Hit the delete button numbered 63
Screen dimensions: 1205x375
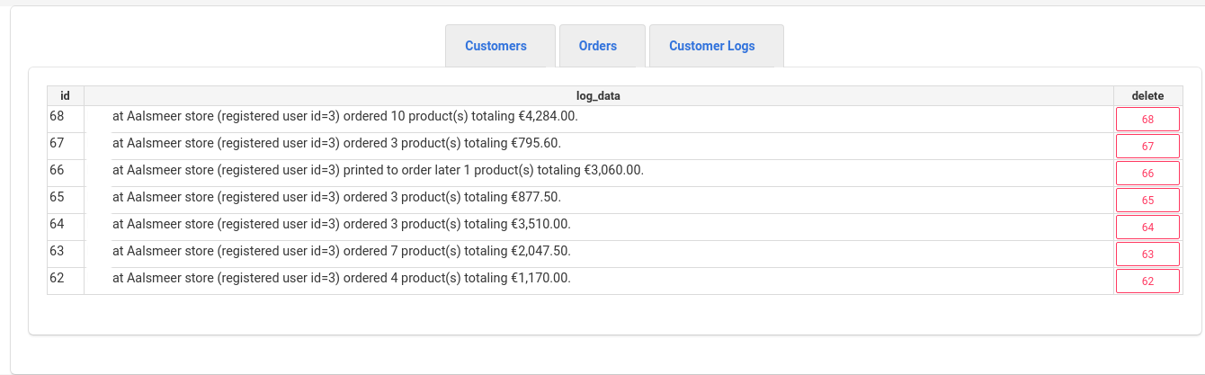[1147, 254]
